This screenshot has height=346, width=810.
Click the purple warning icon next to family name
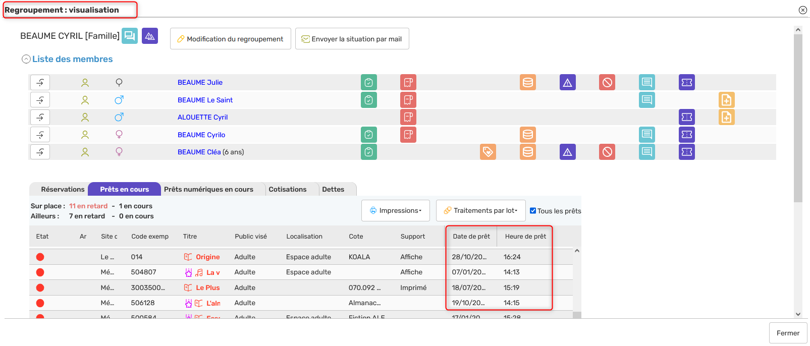pos(150,36)
